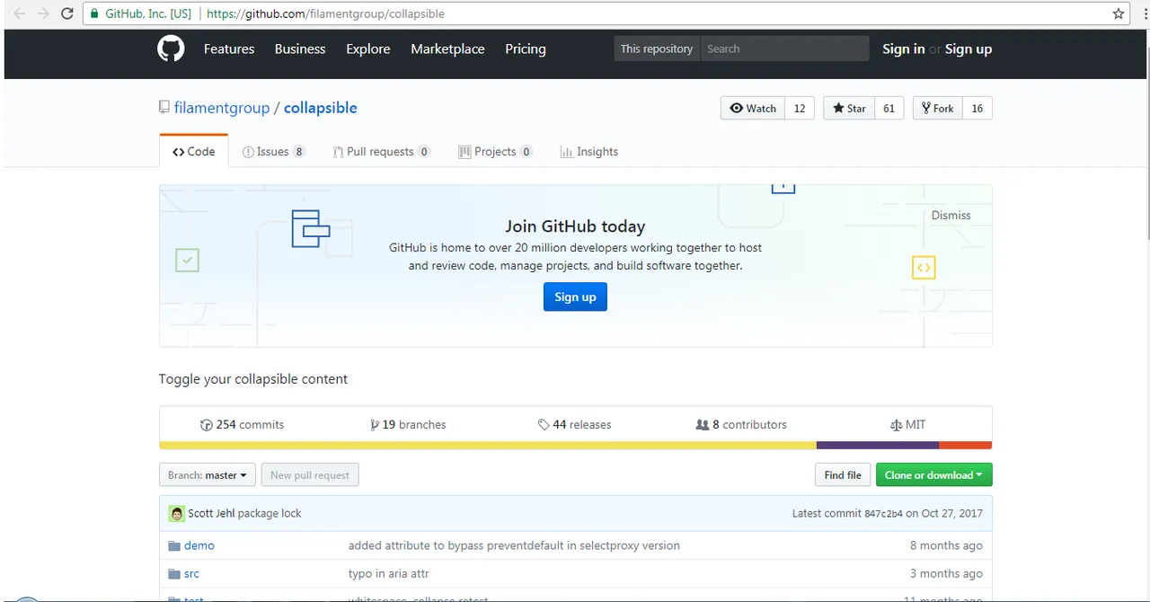This screenshot has height=602, width=1150.
Task: Click the green padlock security icon
Action: [x=93, y=13]
